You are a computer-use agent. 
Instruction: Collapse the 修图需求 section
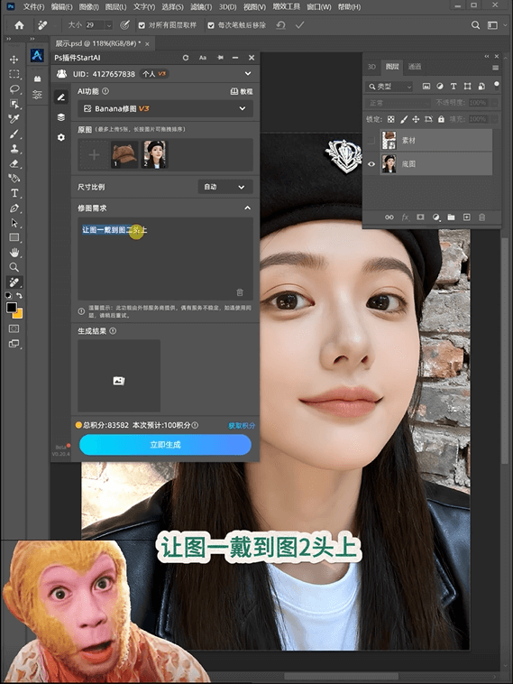248,208
